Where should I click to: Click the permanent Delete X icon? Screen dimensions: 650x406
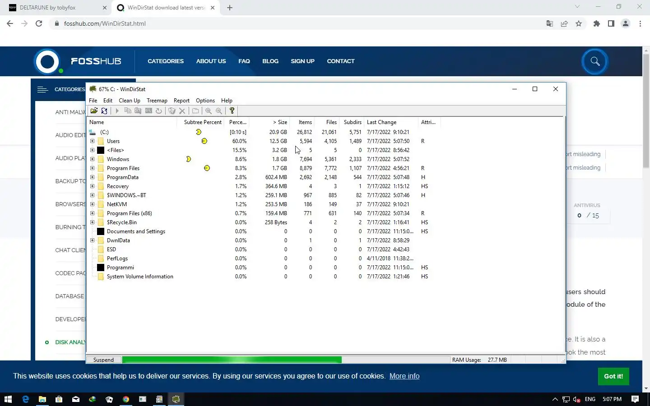click(182, 111)
